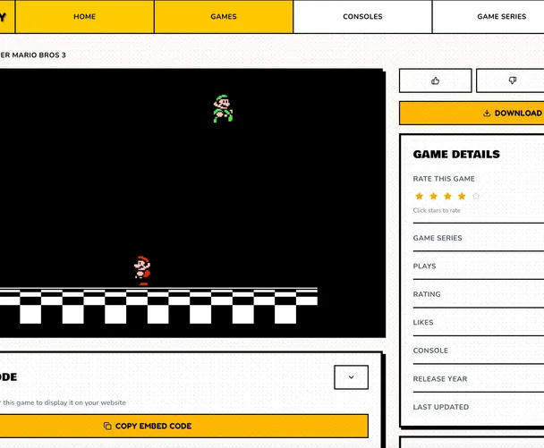The width and height of the screenshot is (544, 448).
Task: Click the GAME DETAILS heading
Action: 456,155
